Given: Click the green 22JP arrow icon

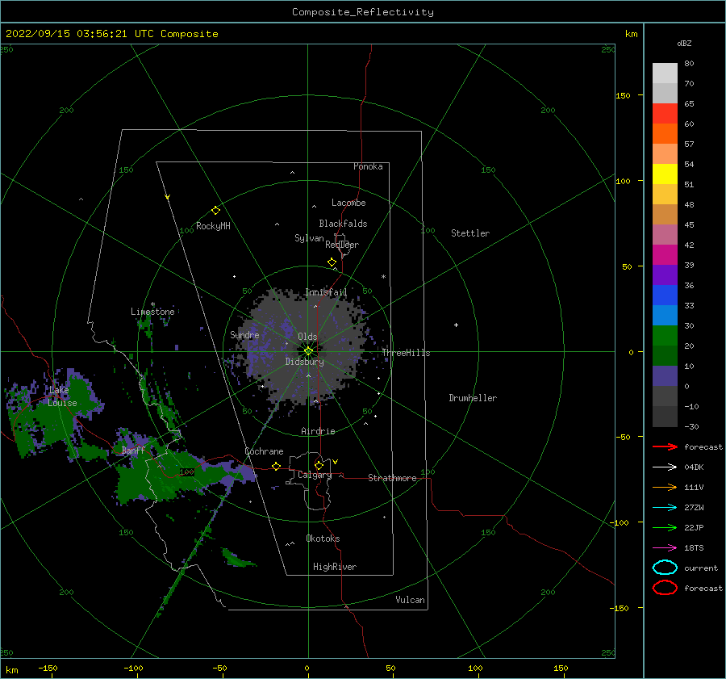Looking at the screenshot, I should (665, 527).
